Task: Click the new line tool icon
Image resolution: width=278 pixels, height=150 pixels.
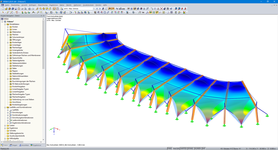Action: (8, 12)
